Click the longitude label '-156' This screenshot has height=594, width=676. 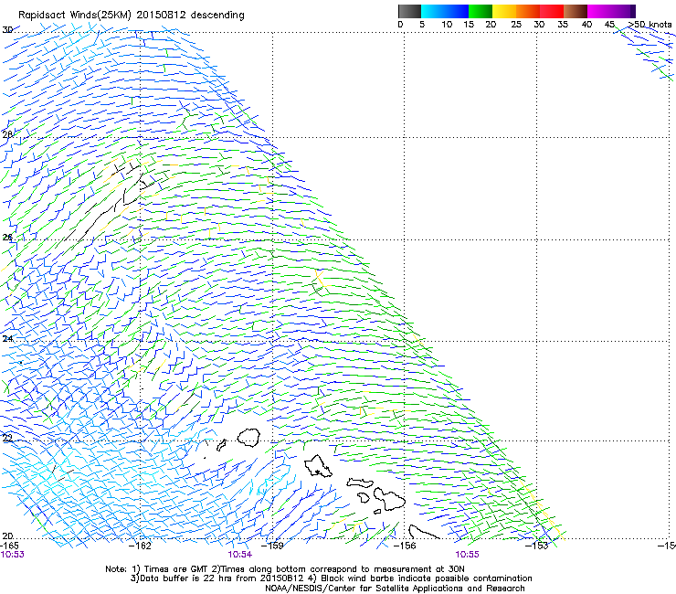point(405,546)
